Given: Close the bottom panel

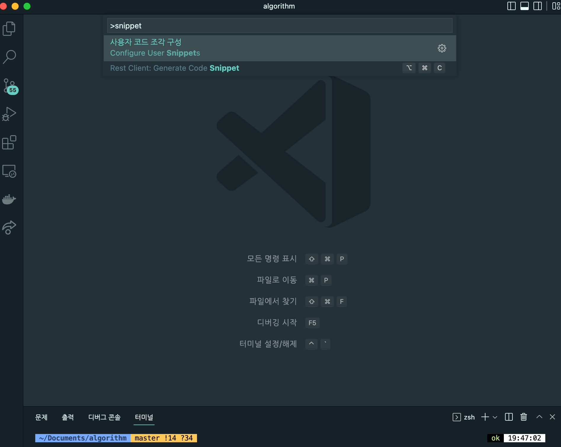Looking at the screenshot, I should click(x=552, y=417).
